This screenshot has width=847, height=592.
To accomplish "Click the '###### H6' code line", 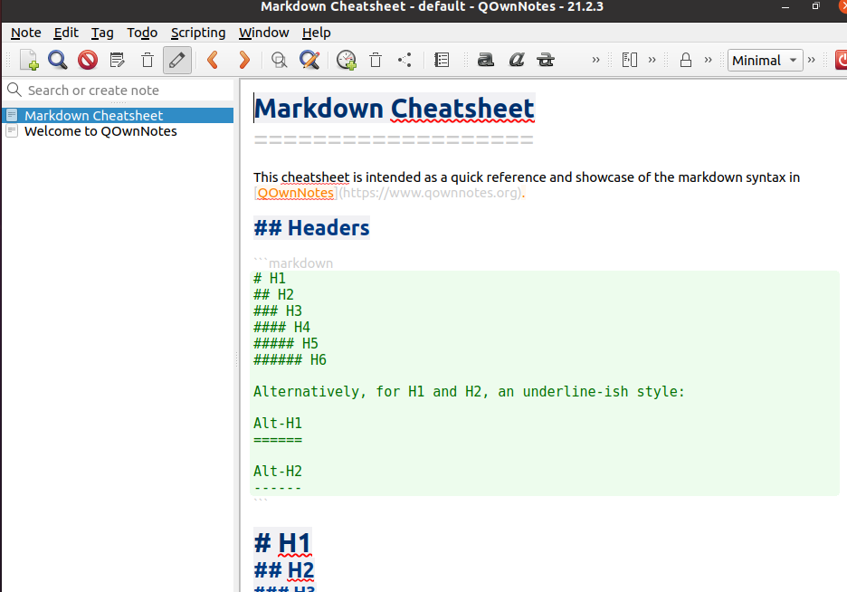I will tap(290, 359).
